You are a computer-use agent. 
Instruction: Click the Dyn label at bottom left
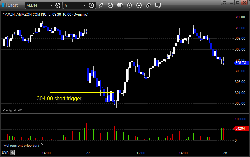tap(5, 152)
